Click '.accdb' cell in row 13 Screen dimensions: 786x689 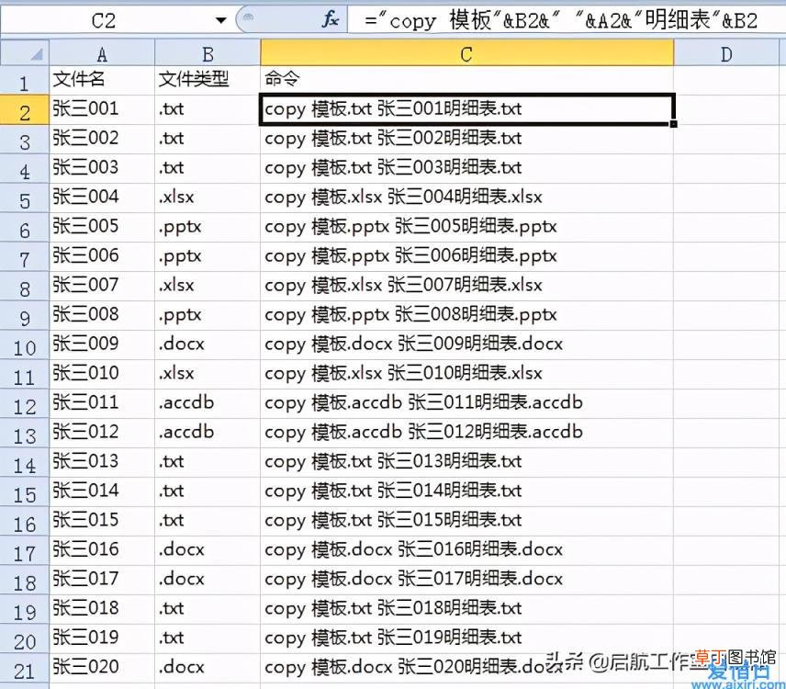(208, 433)
